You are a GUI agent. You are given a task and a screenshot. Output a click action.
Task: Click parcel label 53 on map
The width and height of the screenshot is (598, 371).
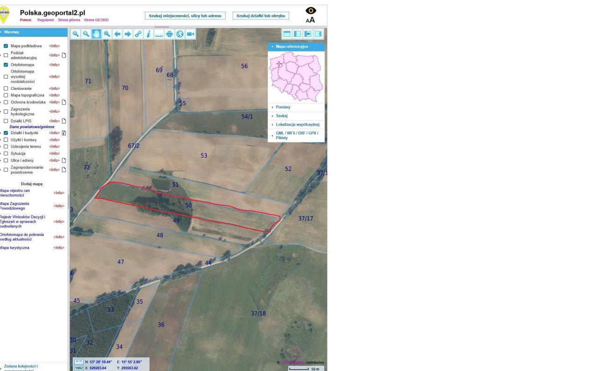(204, 155)
